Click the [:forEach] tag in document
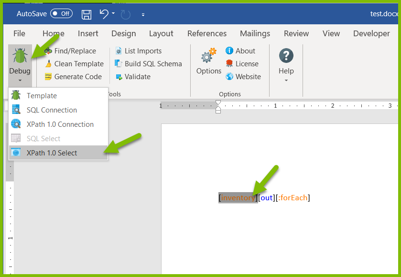This screenshot has width=401, height=277. coord(293,198)
